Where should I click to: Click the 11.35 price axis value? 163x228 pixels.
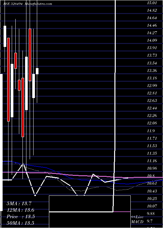click(152, 153)
